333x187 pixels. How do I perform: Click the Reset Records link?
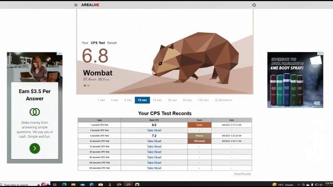tap(242, 174)
